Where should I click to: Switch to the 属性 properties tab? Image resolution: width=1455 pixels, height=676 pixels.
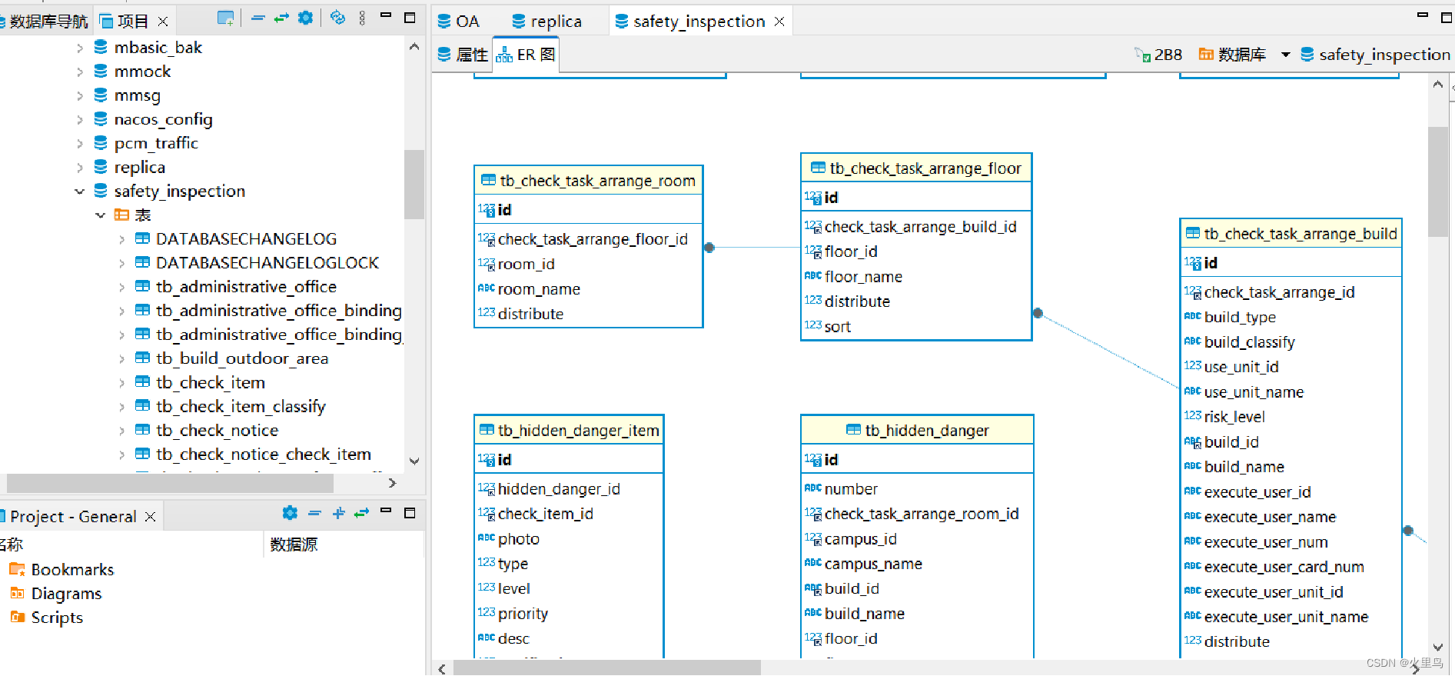pyautogui.click(x=463, y=55)
